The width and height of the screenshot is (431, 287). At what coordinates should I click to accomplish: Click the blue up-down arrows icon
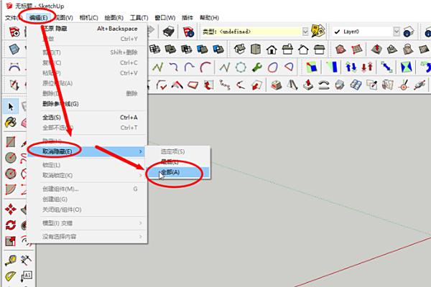click(351, 67)
